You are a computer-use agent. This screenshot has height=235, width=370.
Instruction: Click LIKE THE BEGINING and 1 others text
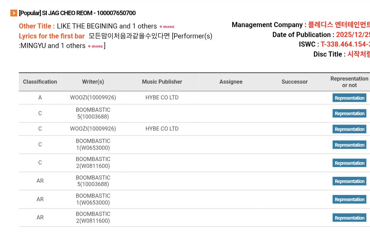coord(107,26)
